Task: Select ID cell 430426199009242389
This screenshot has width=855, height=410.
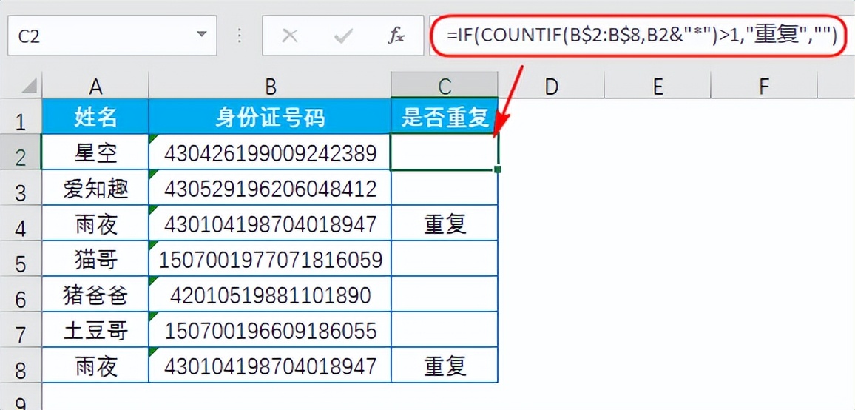Action: (x=270, y=152)
